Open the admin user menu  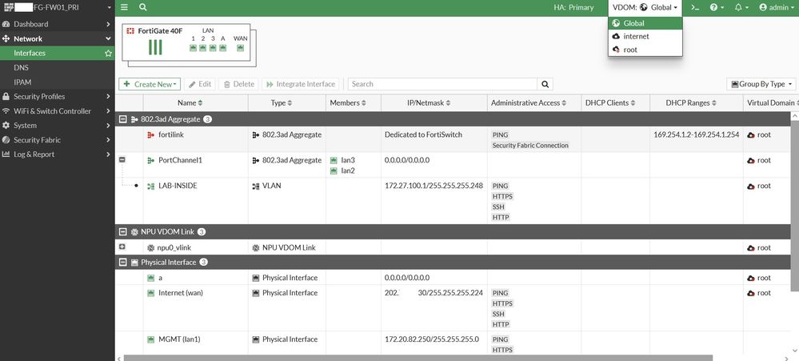(x=773, y=7)
